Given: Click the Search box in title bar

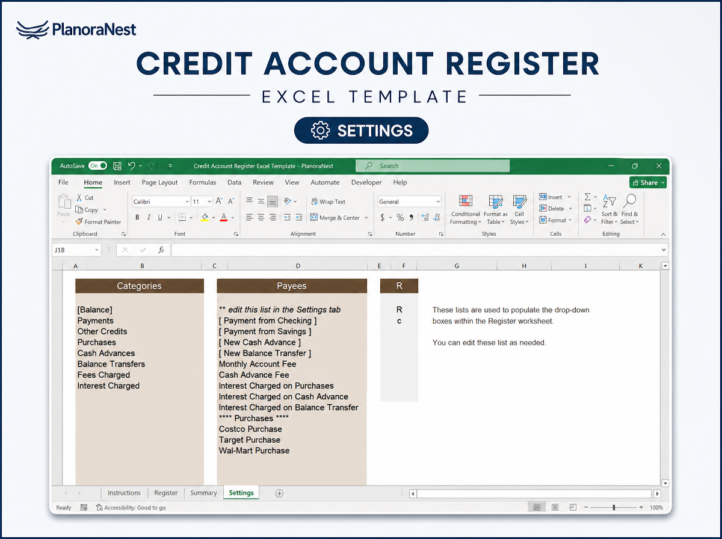Looking at the screenshot, I should (433, 166).
